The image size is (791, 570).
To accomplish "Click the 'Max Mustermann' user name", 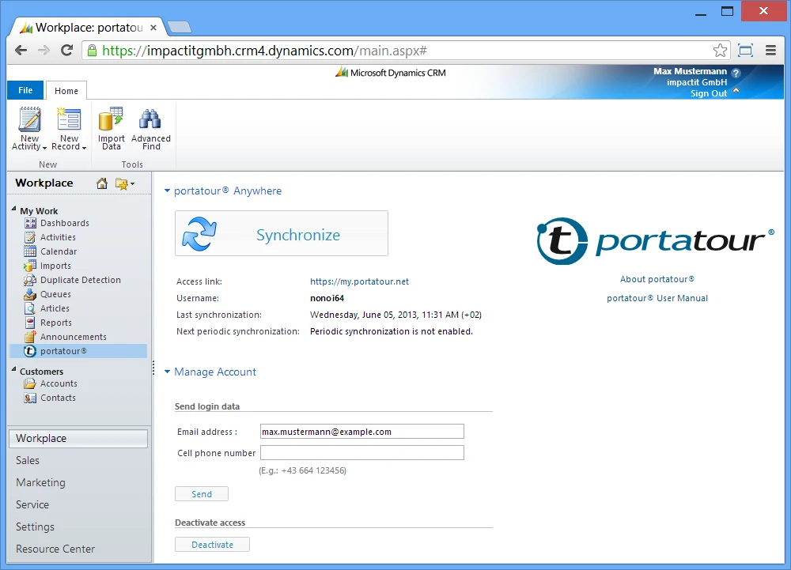I will click(x=690, y=71).
